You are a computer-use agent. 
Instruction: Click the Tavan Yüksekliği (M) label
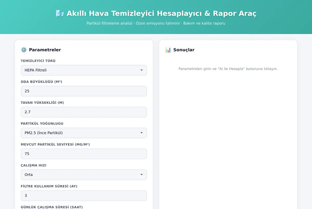(x=42, y=103)
